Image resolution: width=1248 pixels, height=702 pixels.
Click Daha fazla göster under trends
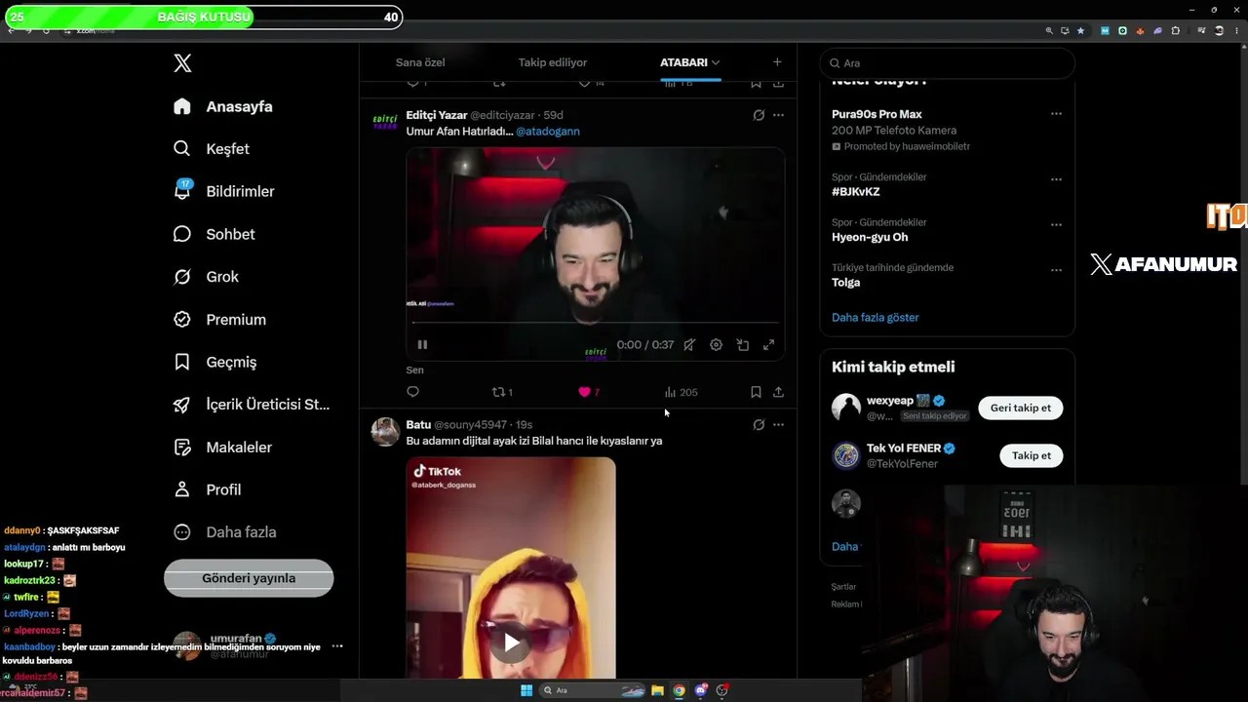(x=876, y=317)
